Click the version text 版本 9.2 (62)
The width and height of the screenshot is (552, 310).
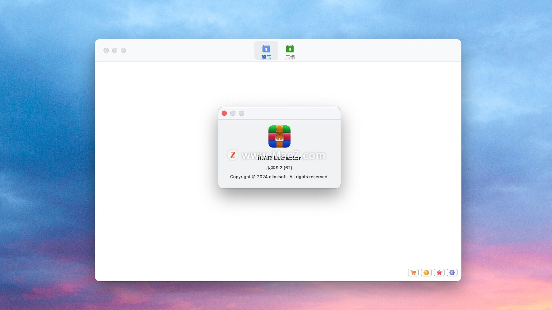(279, 168)
